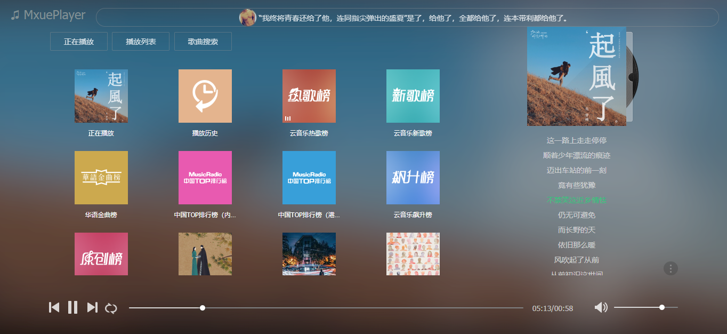The width and height of the screenshot is (727, 334).
Task: Open the colorful faces pattern playlist cover
Action: pyautogui.click(x=413, y=254)
